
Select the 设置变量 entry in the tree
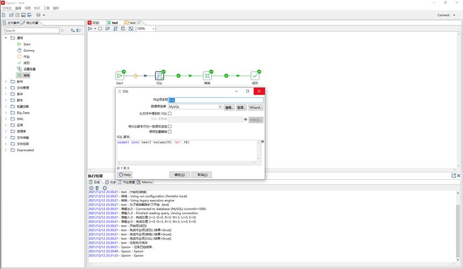pos(26,69)
